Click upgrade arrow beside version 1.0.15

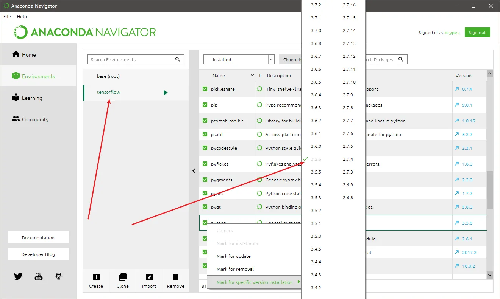(x=456, y=121)
